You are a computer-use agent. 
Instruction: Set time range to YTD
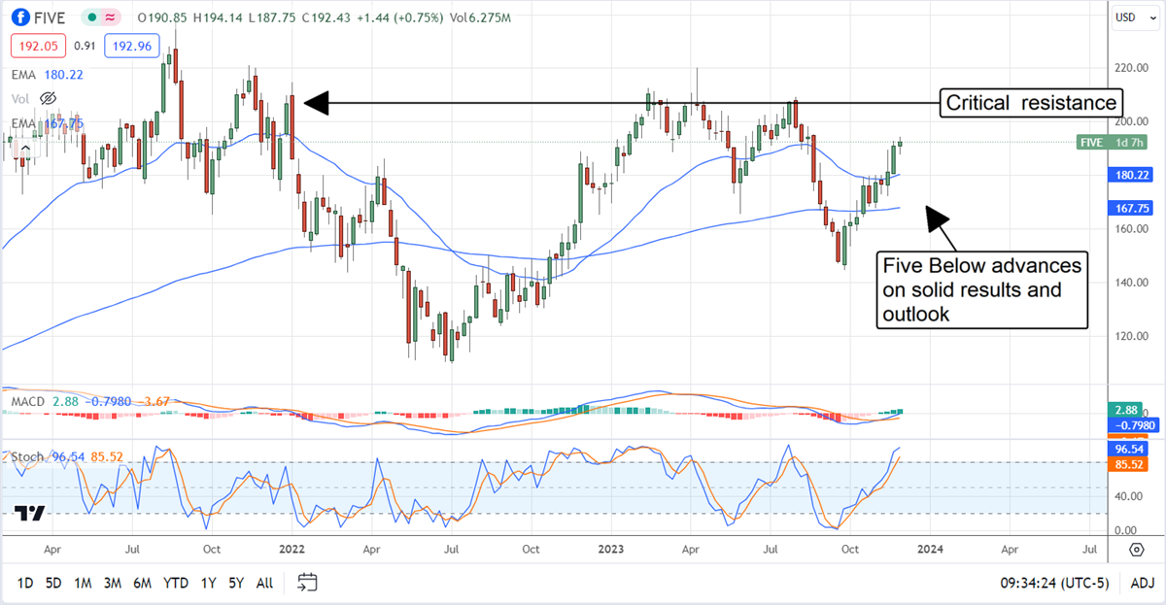coord(176,583)
